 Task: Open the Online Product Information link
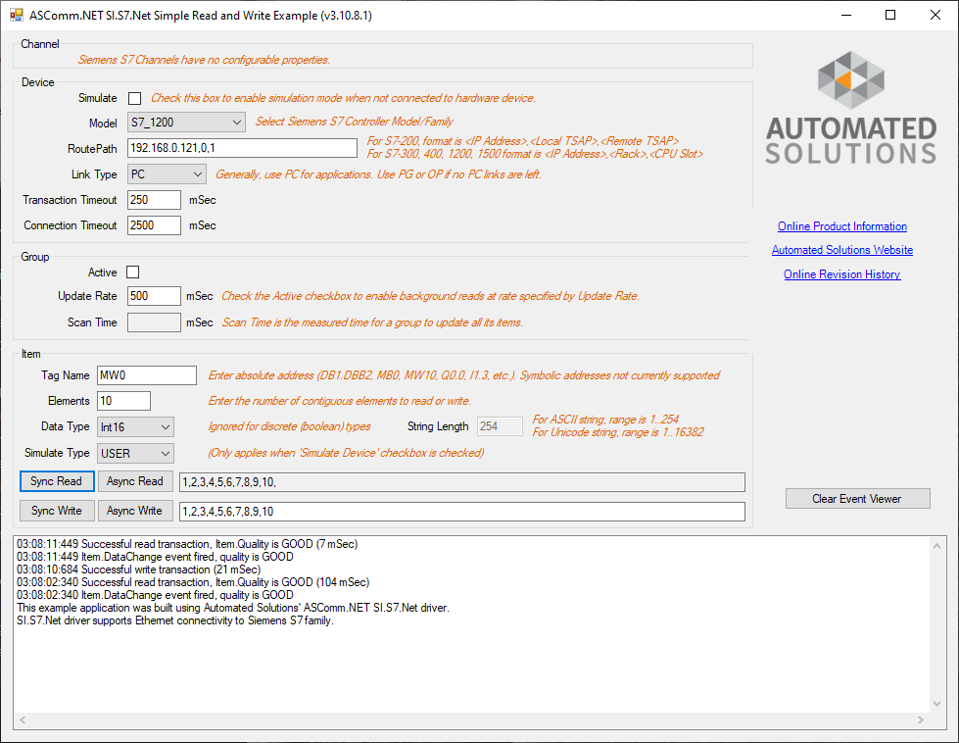point(842,226)
